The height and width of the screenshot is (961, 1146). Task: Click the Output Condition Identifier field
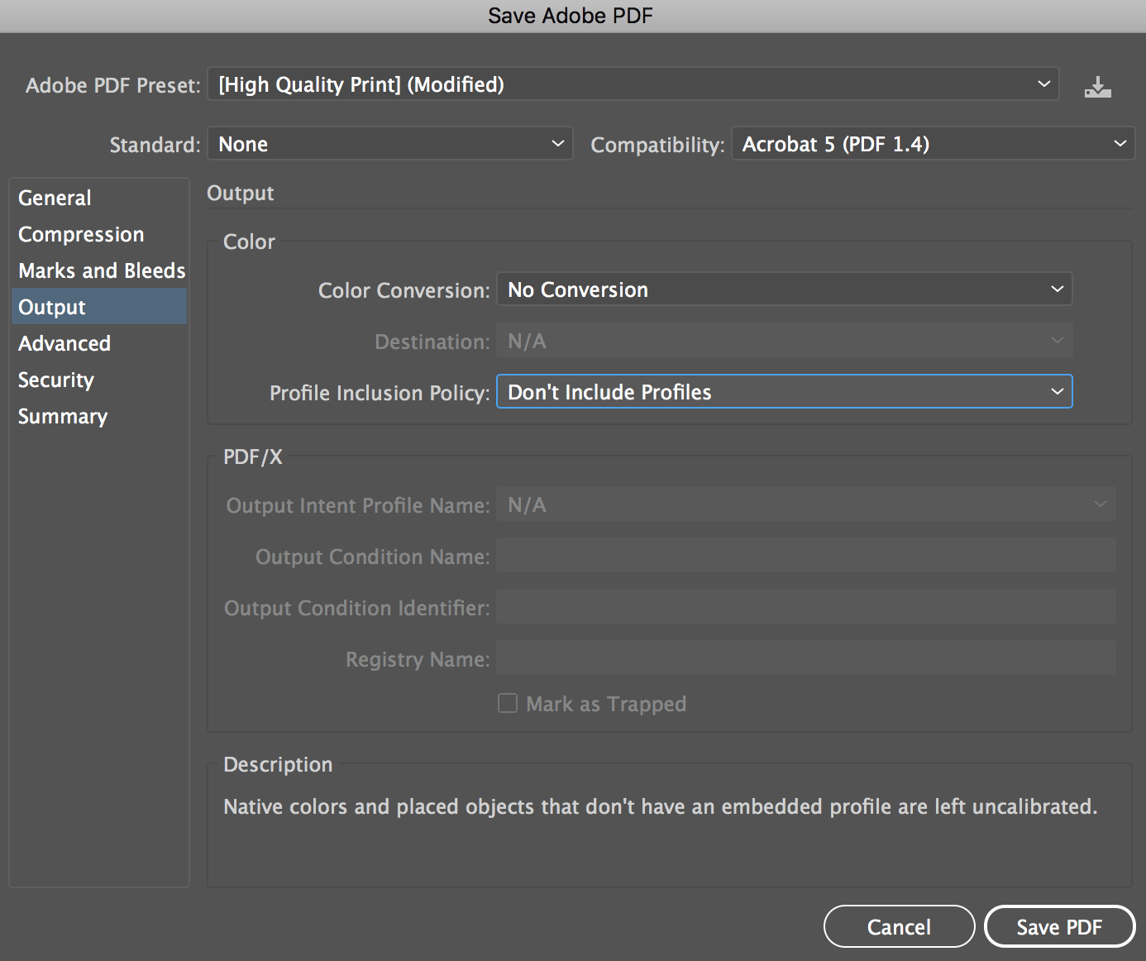[806, 607]
